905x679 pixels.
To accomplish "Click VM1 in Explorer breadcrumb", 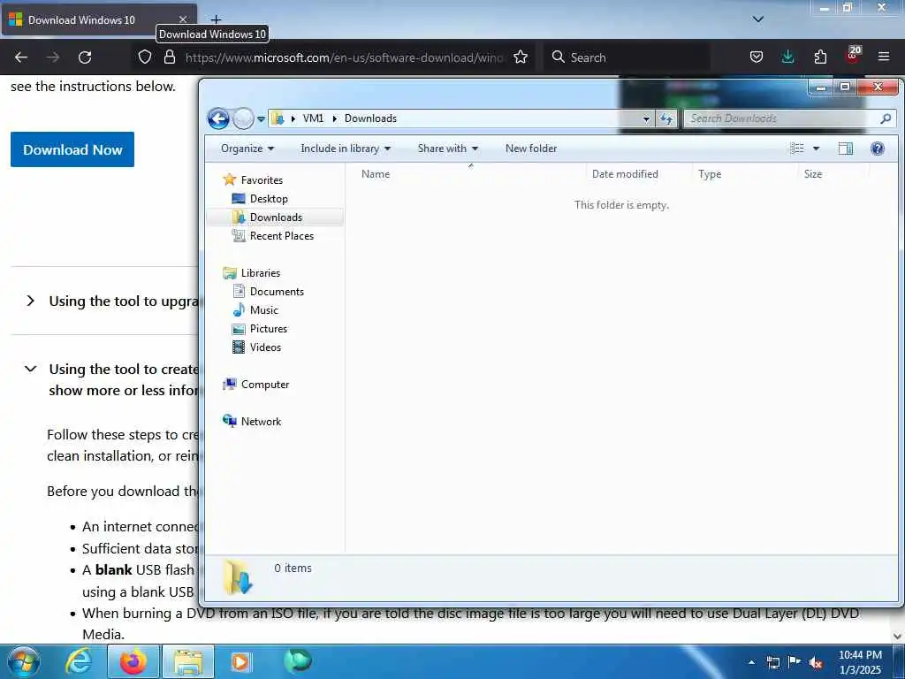I will point(314,118).
